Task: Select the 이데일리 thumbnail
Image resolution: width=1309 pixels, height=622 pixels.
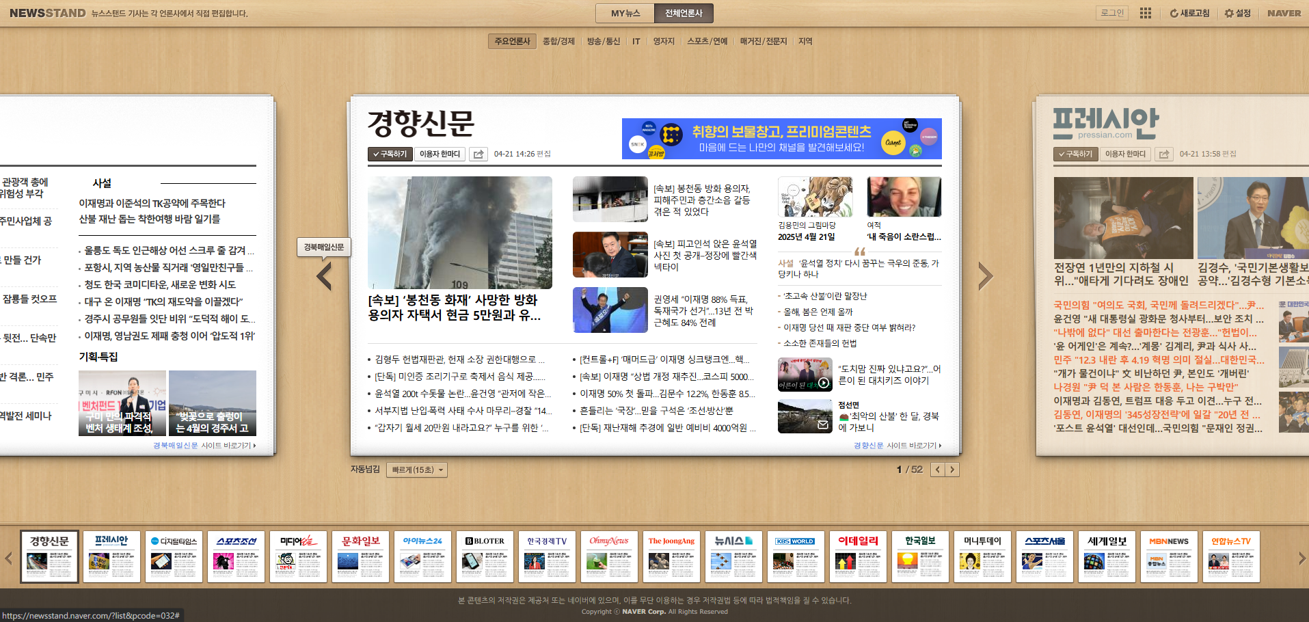Action: tap(858, 556)
